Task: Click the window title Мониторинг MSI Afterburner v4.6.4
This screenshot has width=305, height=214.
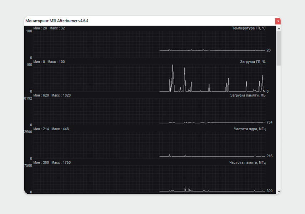Action: tap(57, 21)
